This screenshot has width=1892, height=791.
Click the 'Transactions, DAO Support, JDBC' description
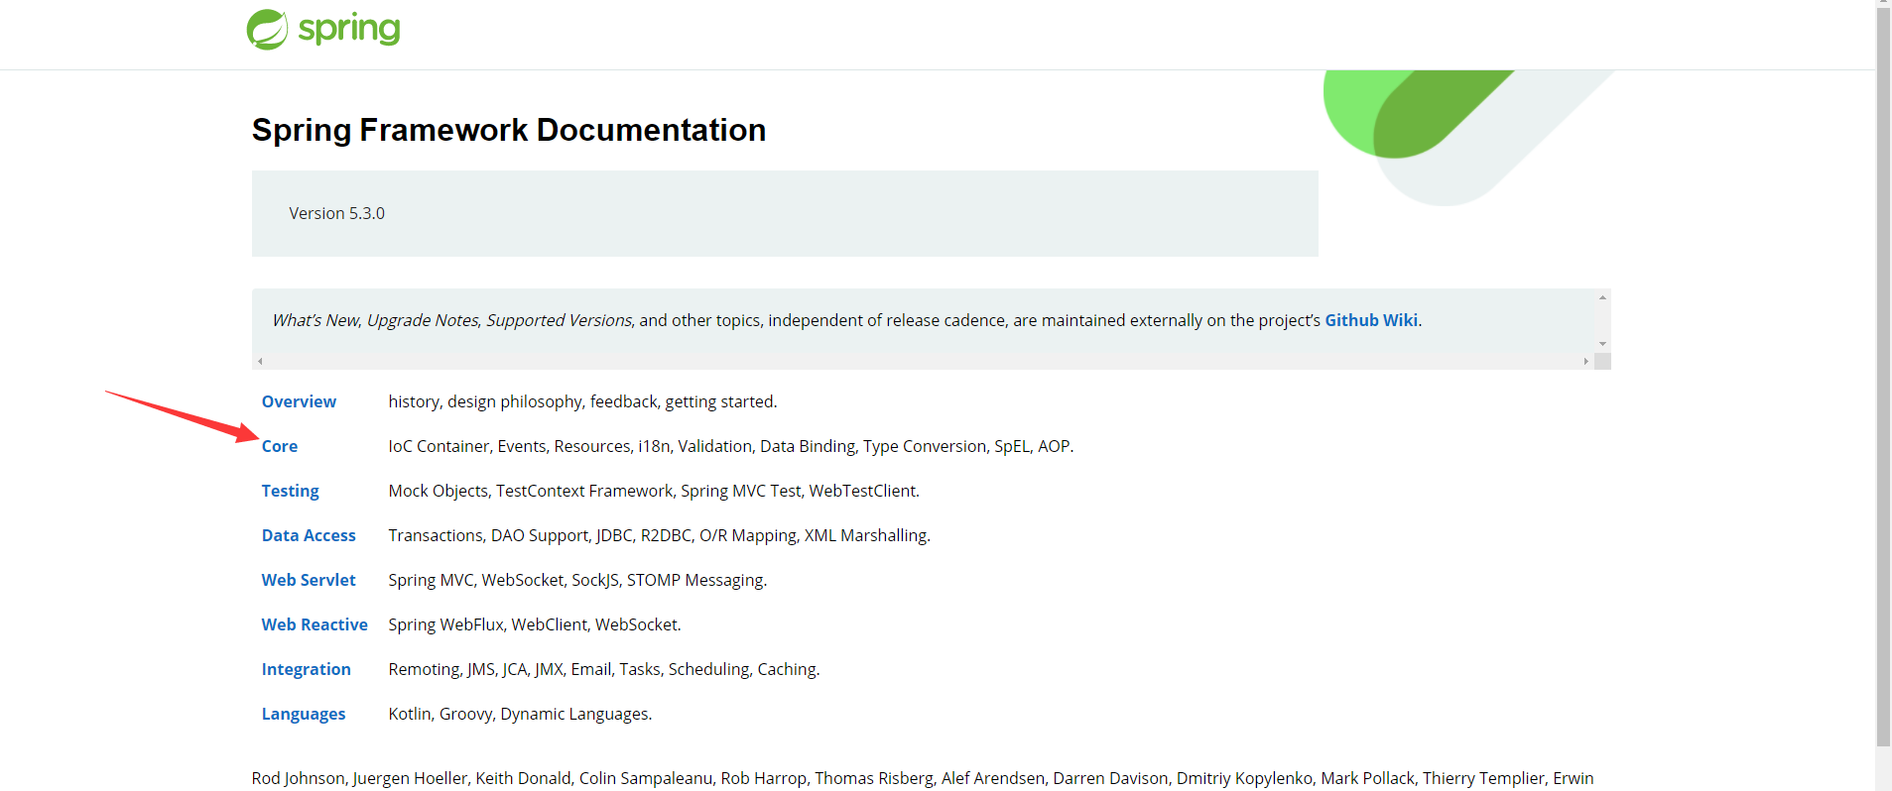(x=660, y=535)
